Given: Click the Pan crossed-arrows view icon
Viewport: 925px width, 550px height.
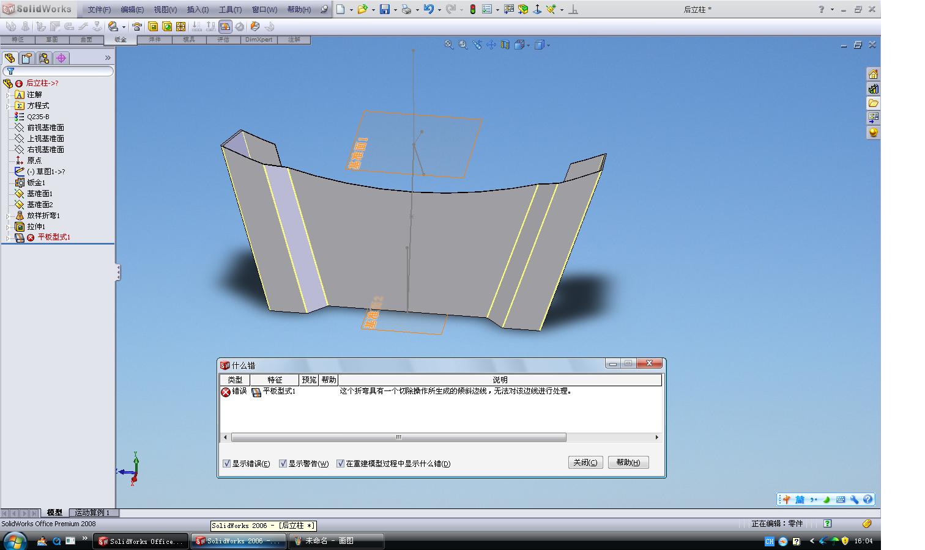Looking at the screenshot, I should [x=491, y=45].
